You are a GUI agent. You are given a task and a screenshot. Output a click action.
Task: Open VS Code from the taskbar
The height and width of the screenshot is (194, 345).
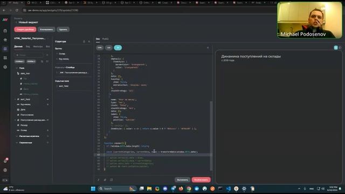(x=228, y=189)
